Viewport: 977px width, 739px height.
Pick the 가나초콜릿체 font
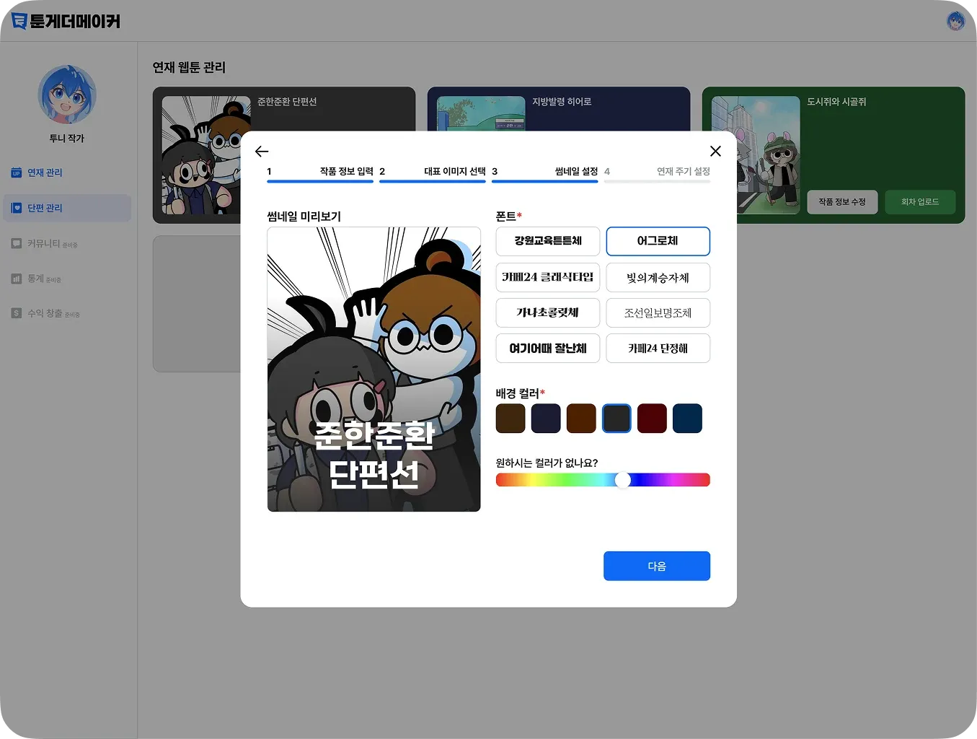click(548, 312)
